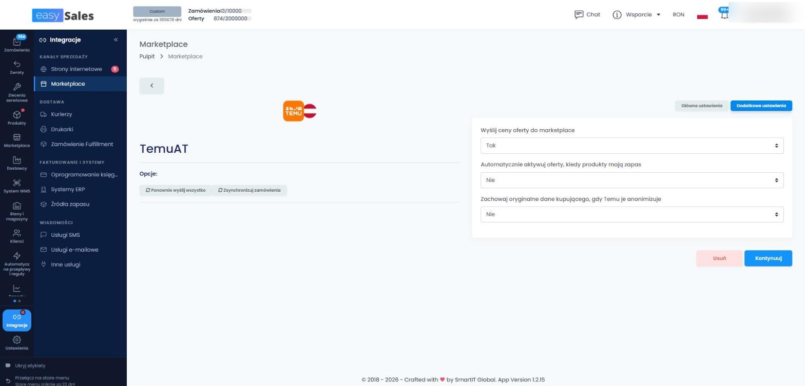Click the Polish flag language icon
The width and height of the screenshot is (805, 386).
point(702,15)
